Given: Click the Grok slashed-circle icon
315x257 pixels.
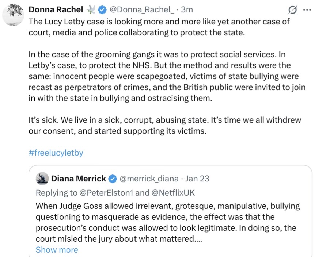Looking at the screenshot, I should coord(292,10).
